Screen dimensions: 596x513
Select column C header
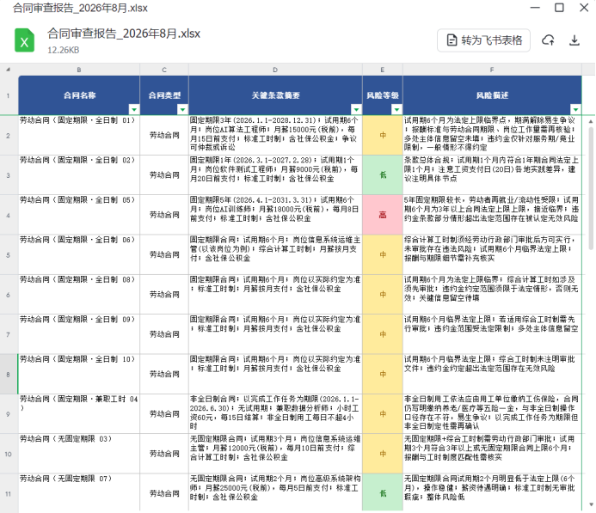[164, 70]
